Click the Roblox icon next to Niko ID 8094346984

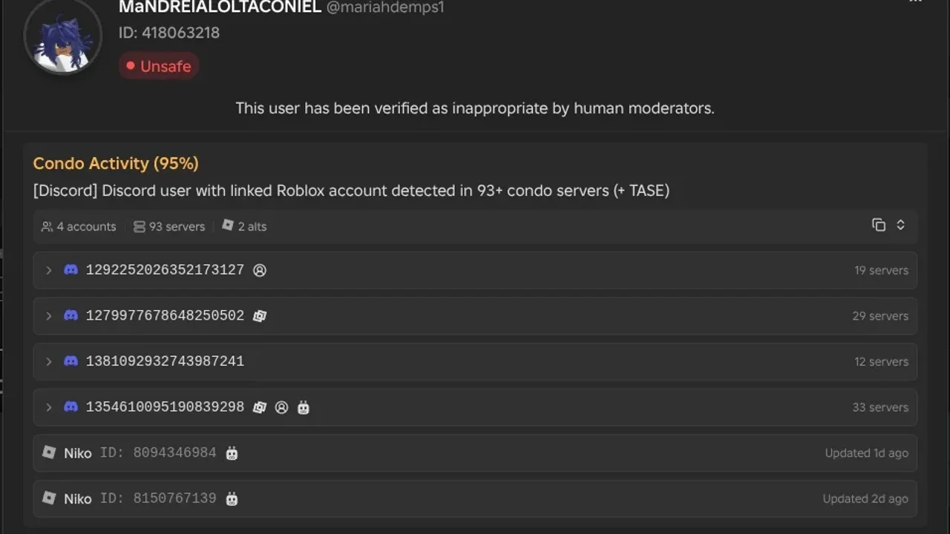tap(49, 453)
